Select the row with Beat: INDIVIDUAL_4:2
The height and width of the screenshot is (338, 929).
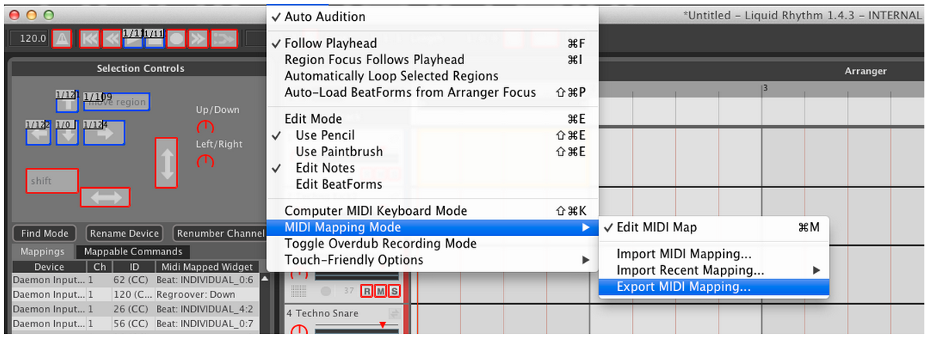pyautogui.click(x=134, y=309)
